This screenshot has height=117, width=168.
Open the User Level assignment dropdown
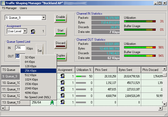25,31
